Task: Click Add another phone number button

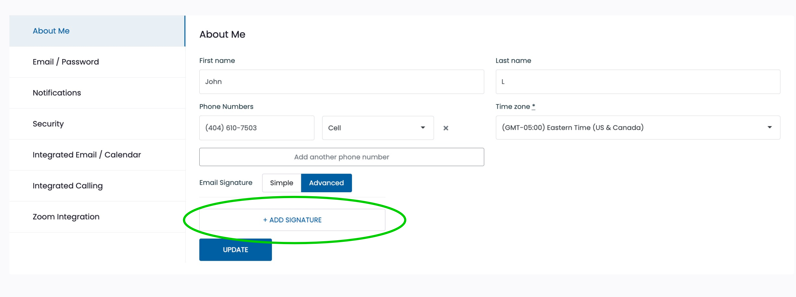Action: pyautogui.click(x=341, y=157)
